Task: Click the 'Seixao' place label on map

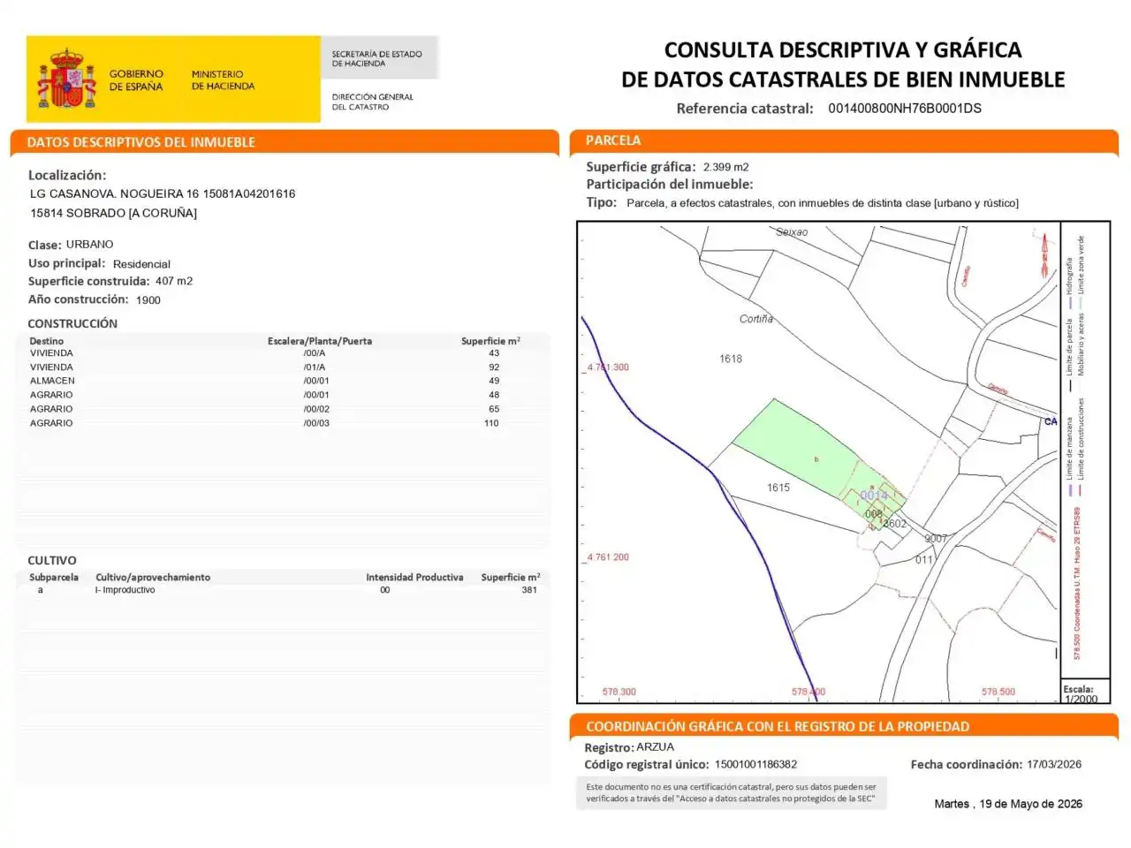Action: point(792,231)
